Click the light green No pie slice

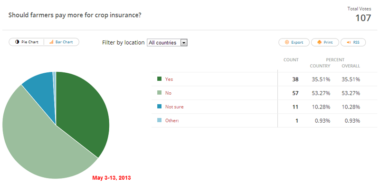point(37,141)
